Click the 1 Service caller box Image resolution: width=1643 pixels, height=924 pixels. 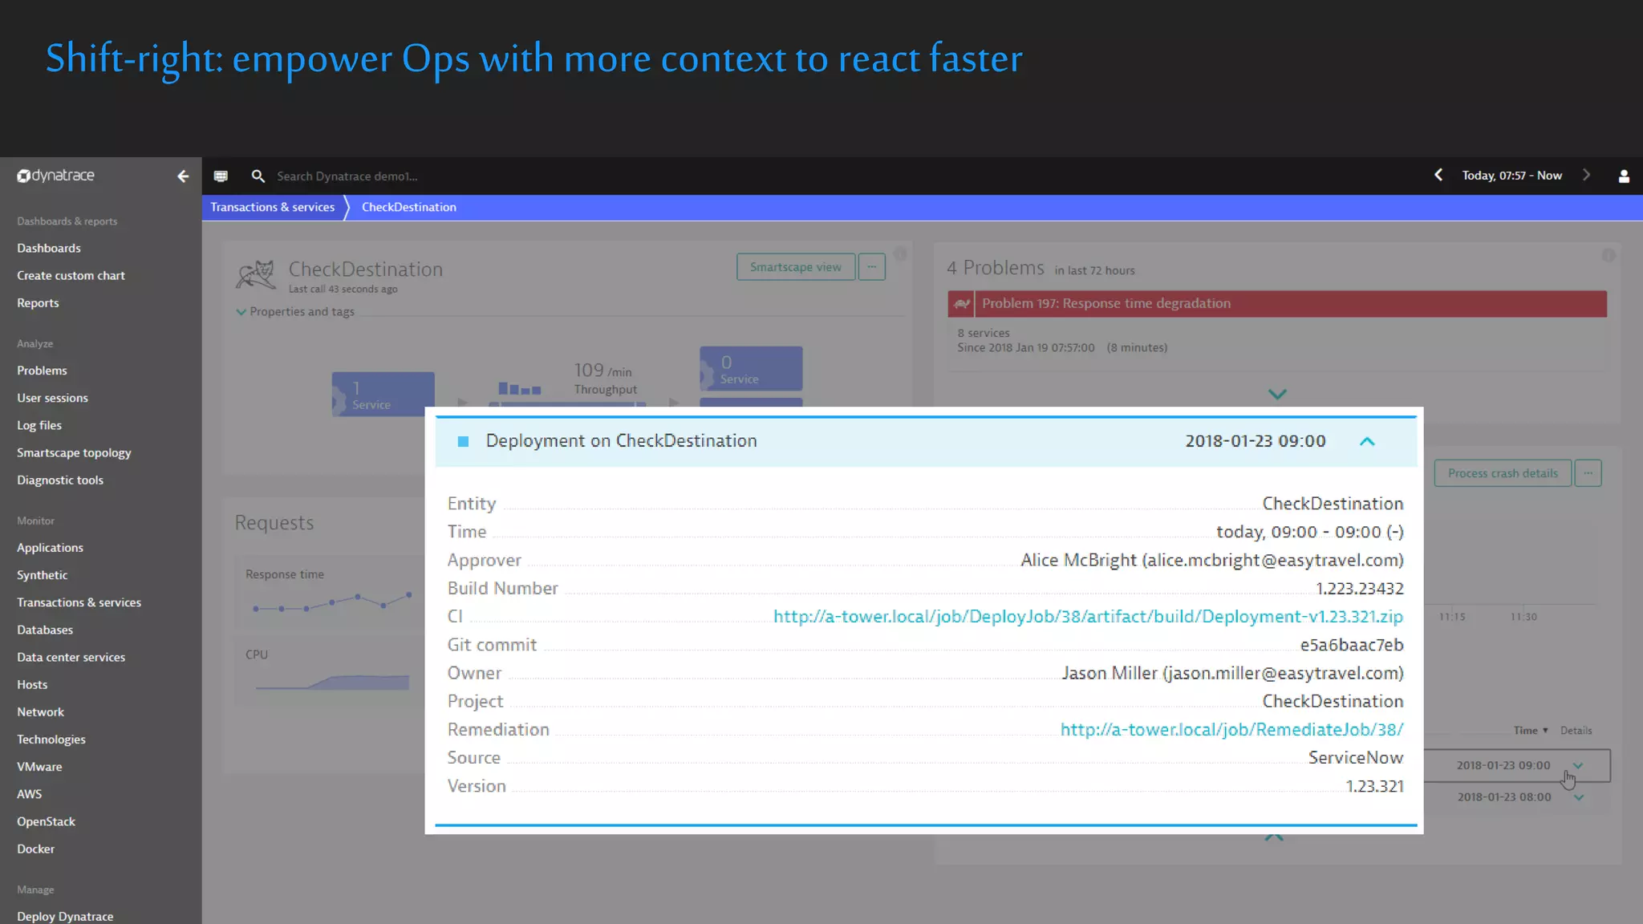point(383,394)
